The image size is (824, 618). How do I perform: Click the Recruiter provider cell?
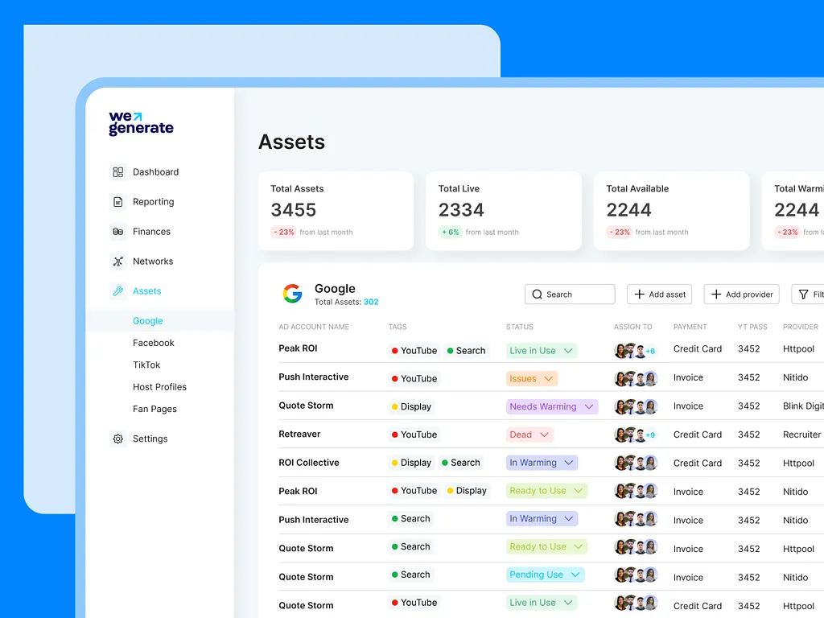[x=801, y=435]
